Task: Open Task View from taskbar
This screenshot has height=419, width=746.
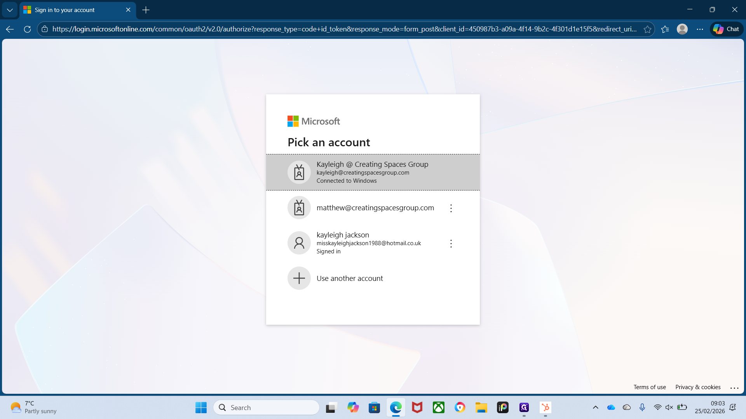Action: click(x=331, y=407)
